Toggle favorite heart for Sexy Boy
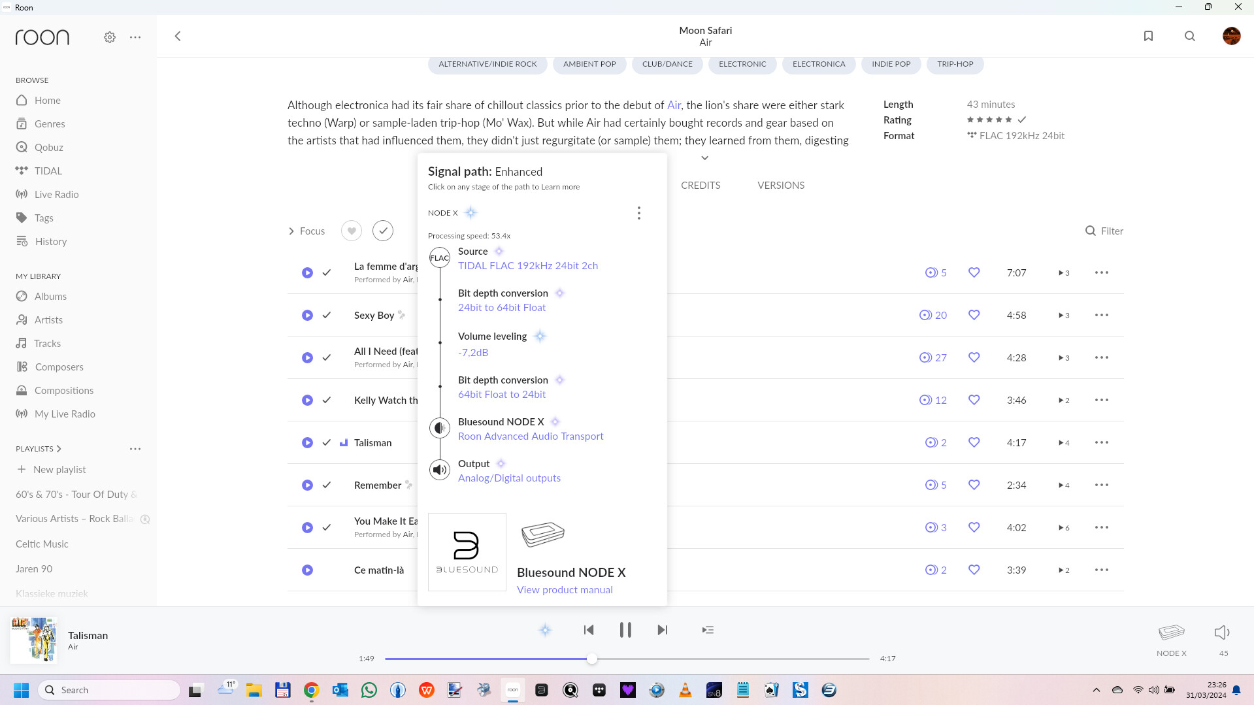1254x705 pixels. coord(974,315)
